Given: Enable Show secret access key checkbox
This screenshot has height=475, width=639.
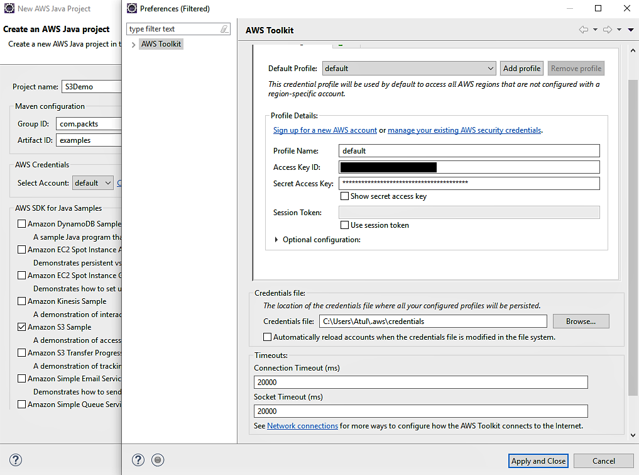Looking at the screenshot, I should (x=344, y=196).
